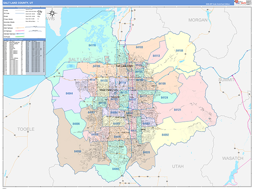
Task: Click the 'West Valley City' label
Action: [109, 90]
